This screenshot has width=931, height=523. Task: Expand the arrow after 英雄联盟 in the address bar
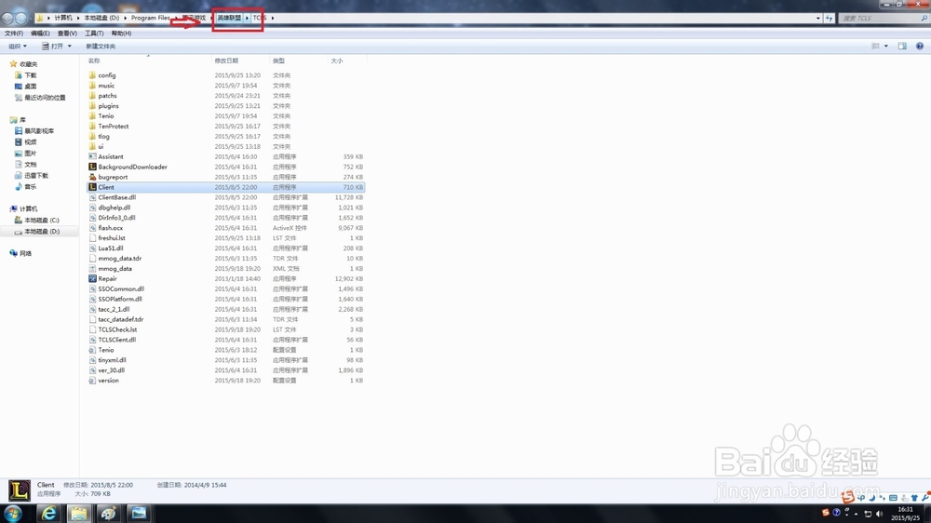[247, 18]
